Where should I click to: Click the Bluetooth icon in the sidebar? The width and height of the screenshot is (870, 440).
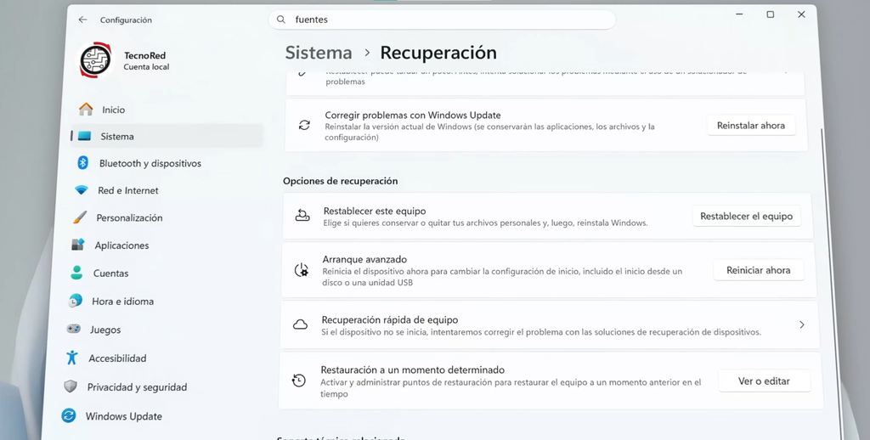[x=82, y=162]
